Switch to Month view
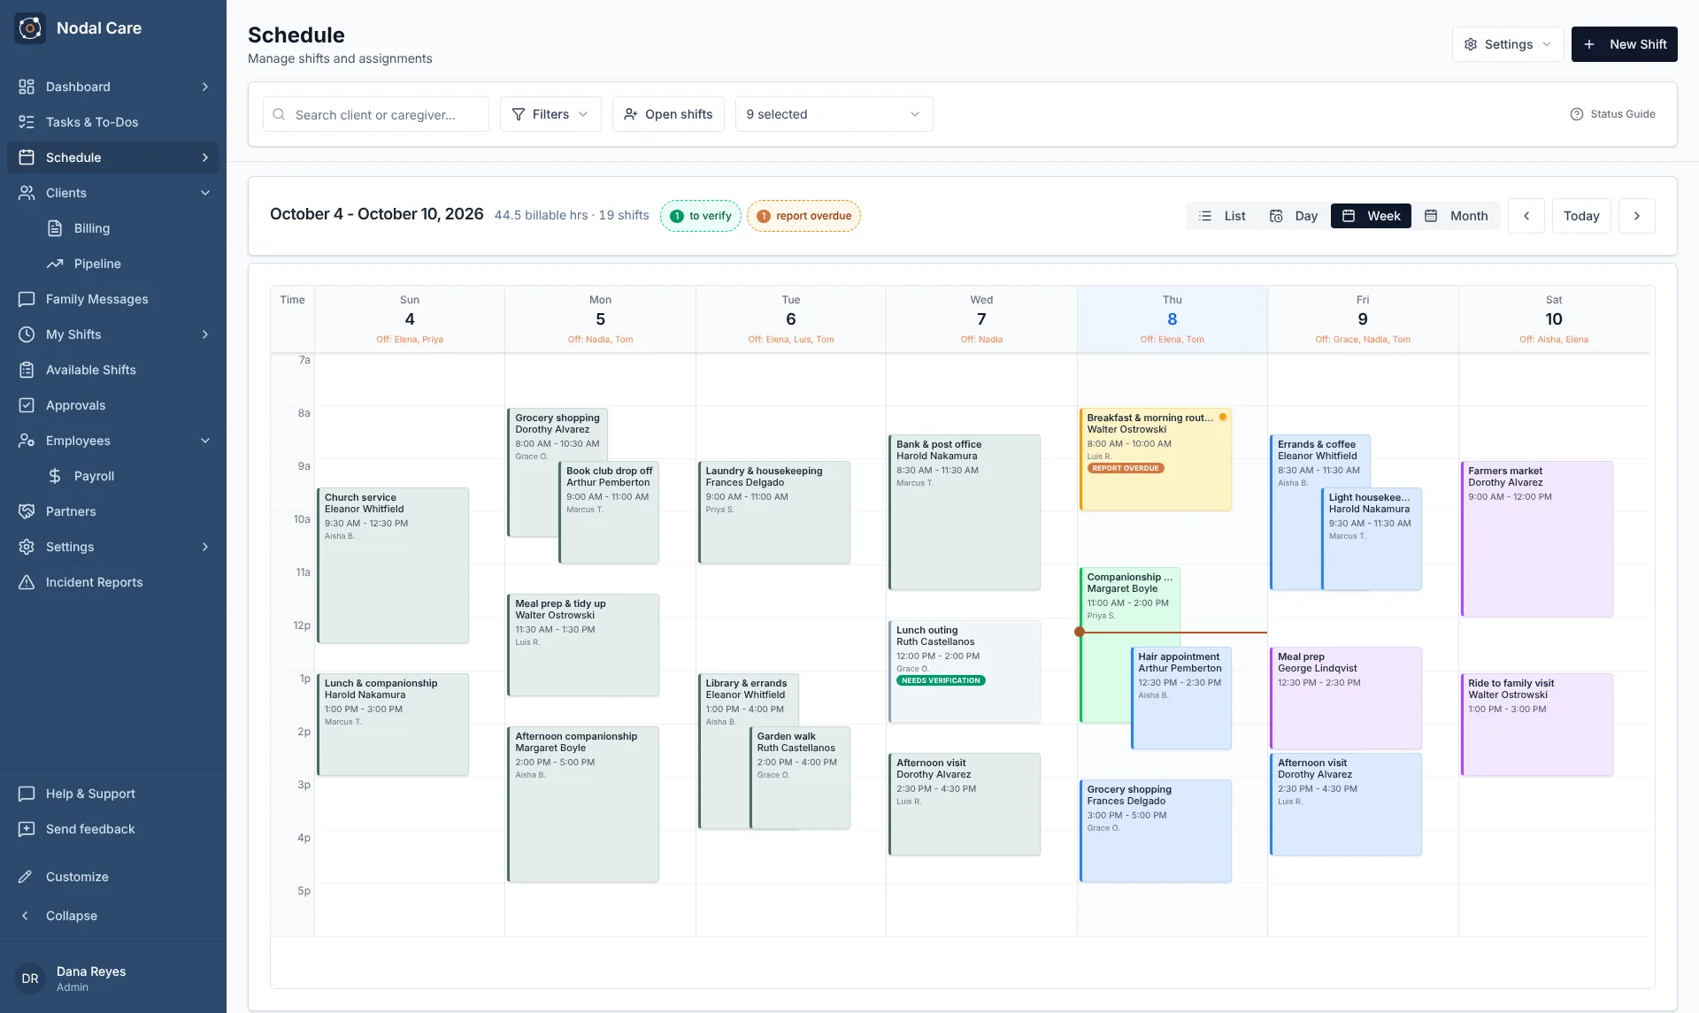Viewport: 1699px width, 1013px height. point(1456,216)
